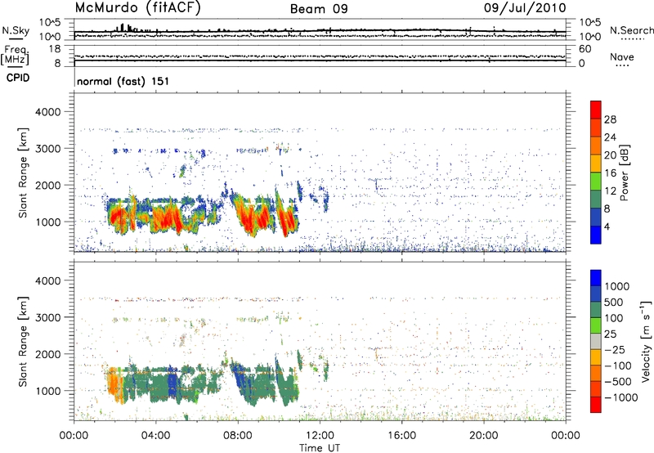This screenshot has height=453, width=654.
Task: Click the 'Power [dB]' colorbar title
Action: [624, 173]
